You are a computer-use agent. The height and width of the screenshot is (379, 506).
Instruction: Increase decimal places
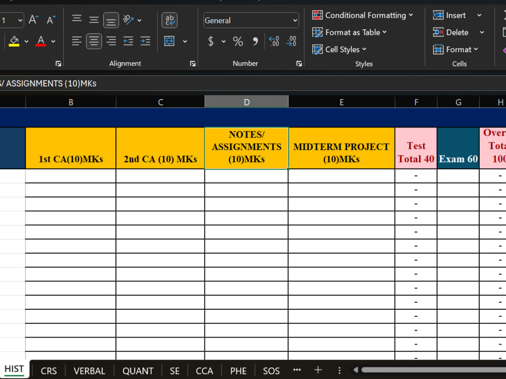click(x=274, y=41)
